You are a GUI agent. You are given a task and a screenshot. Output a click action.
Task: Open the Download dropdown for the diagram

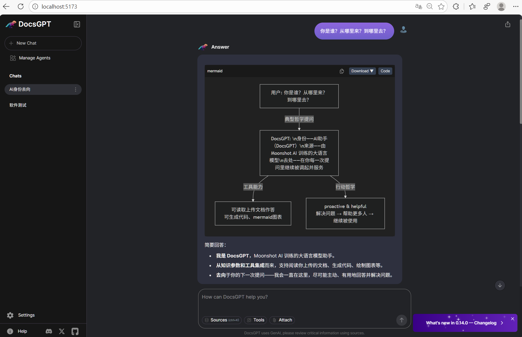[x=362, y=71]
